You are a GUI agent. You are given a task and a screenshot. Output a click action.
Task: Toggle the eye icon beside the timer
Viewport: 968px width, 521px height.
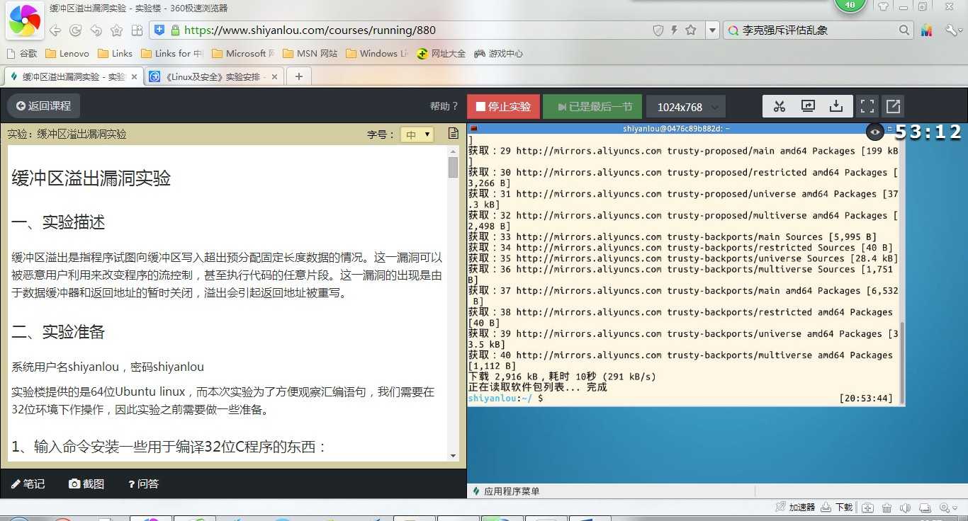pos(875,132)
